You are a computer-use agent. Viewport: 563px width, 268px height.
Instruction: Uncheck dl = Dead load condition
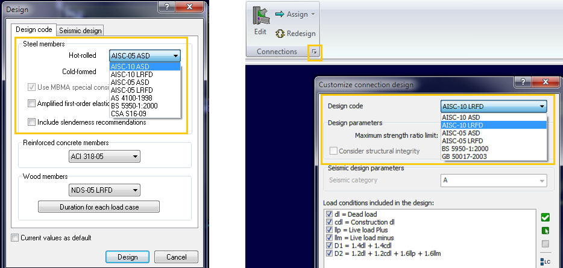(330, 214)
